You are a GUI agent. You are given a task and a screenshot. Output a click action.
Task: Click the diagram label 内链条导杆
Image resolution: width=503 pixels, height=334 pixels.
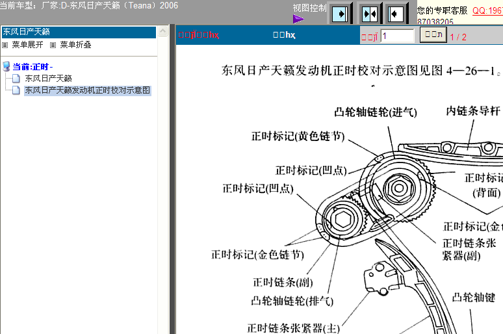click(473, 111)
